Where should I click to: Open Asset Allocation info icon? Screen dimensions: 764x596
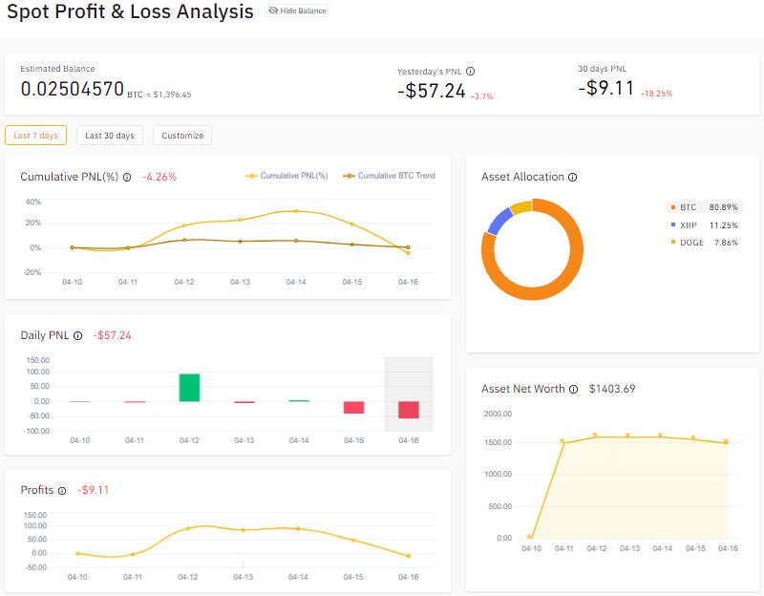point(573,178)
